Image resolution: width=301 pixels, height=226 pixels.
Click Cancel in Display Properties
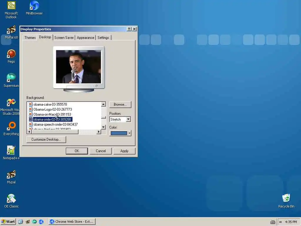point(101,151)
